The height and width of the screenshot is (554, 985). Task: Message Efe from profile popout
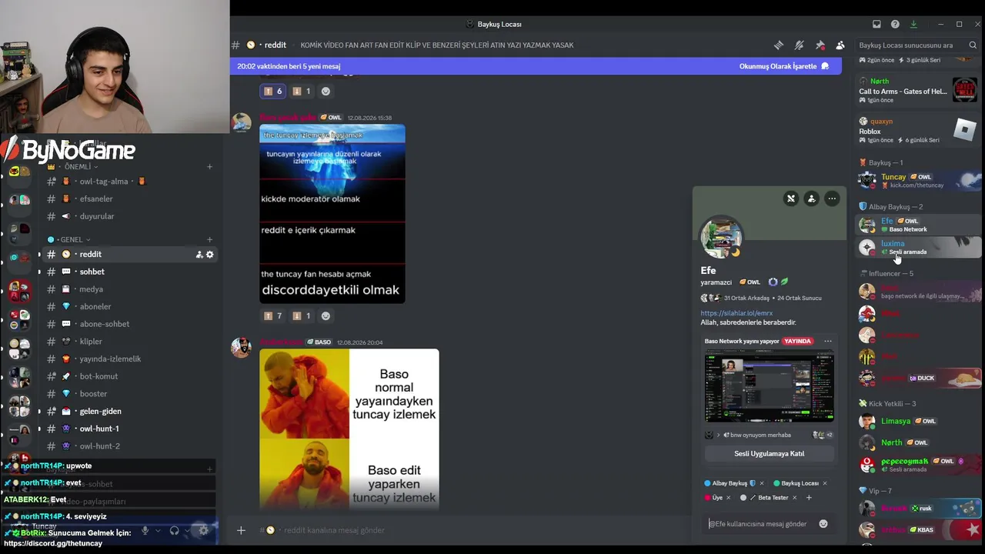pos(760,524)
